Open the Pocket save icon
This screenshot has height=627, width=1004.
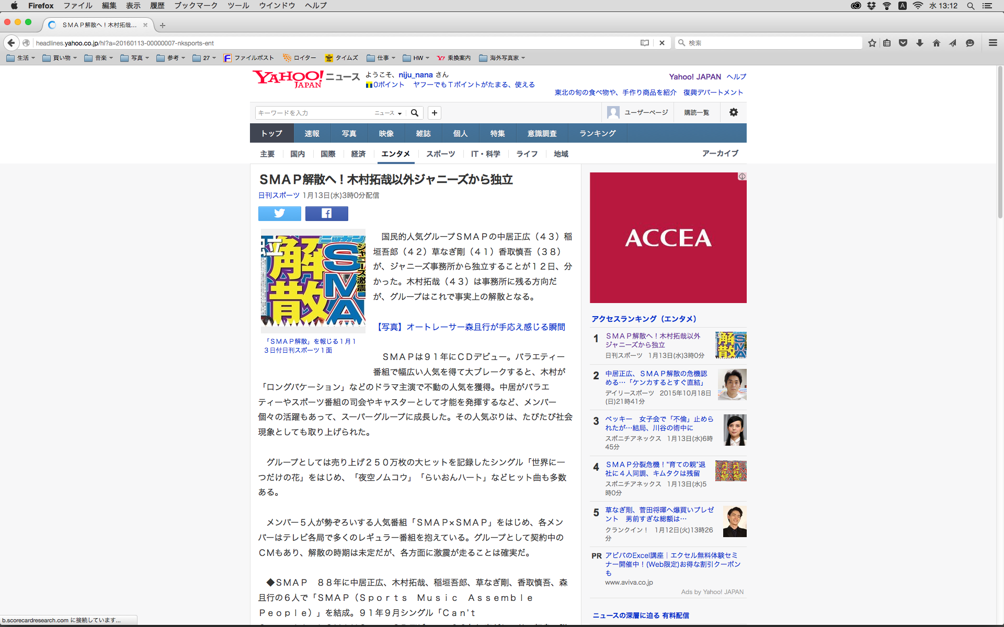[903, 43]
